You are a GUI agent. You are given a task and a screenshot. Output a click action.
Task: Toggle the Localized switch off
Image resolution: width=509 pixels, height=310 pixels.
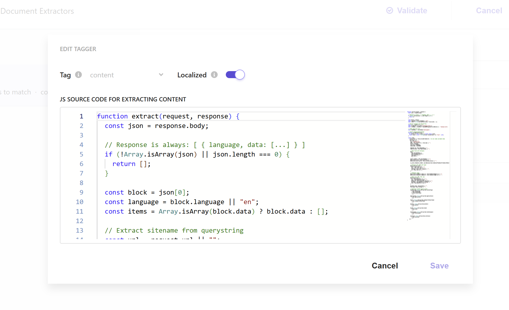click(235, 75)
